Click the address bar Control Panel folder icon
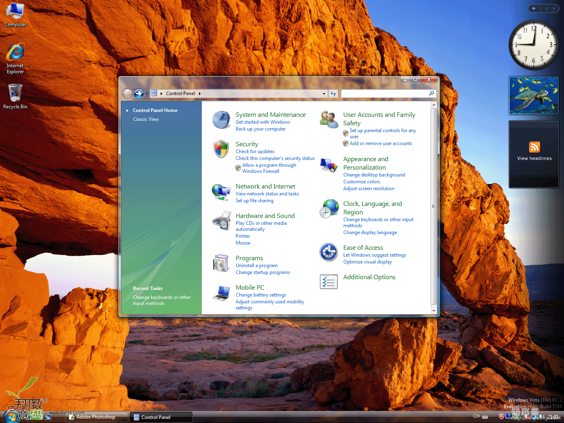Viewport: 564px width, 423px height. [x=154, y=93]
